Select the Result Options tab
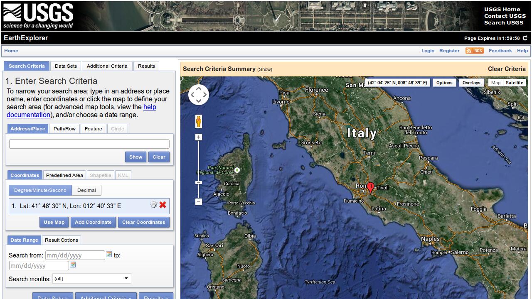 [62, 240]
